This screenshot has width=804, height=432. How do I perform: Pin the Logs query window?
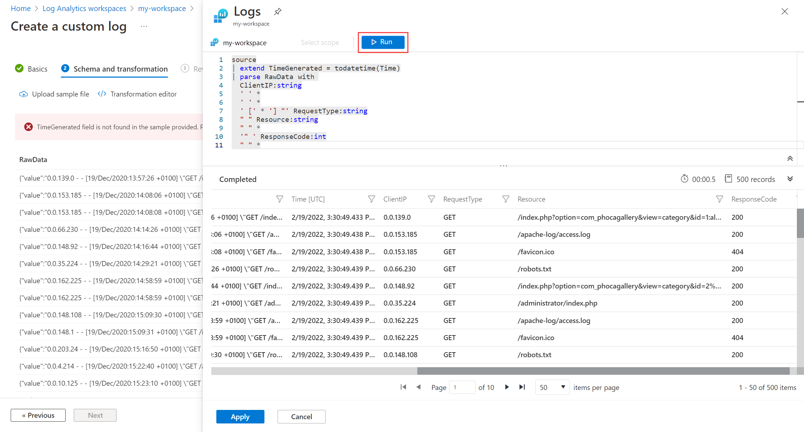pyautogui.click(x=278, y=11)
